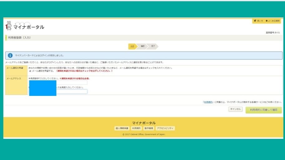Click the 利用者登録(入力) page heading

point(19,38)
